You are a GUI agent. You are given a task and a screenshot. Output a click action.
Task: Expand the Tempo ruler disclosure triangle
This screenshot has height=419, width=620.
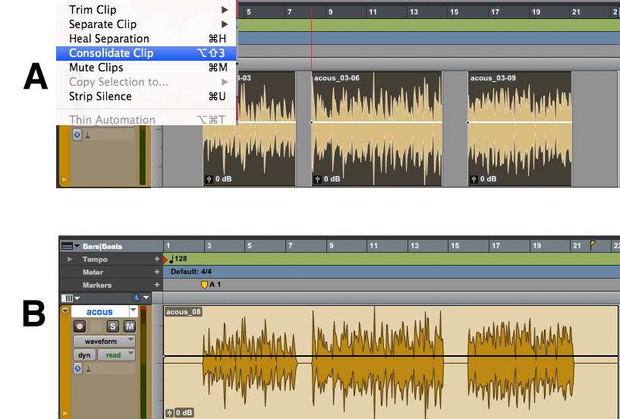point(70,260)
